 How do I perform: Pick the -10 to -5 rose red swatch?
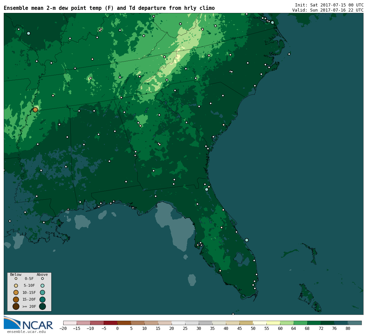coord(97,323)
